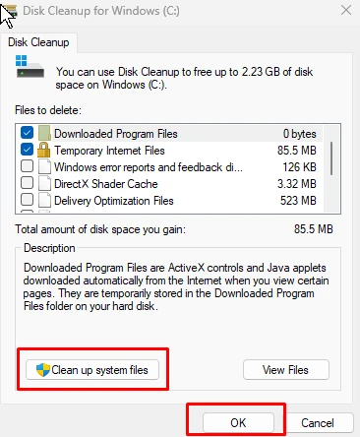Screen dimensions: 360x437
Task: Select the Delivery Optimization Files list entry
Action: point(168,201)
